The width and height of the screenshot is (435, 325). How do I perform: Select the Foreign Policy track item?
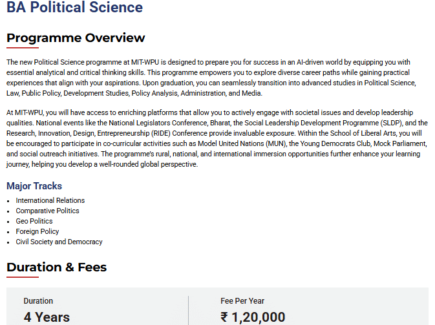(x=37, y=231)
